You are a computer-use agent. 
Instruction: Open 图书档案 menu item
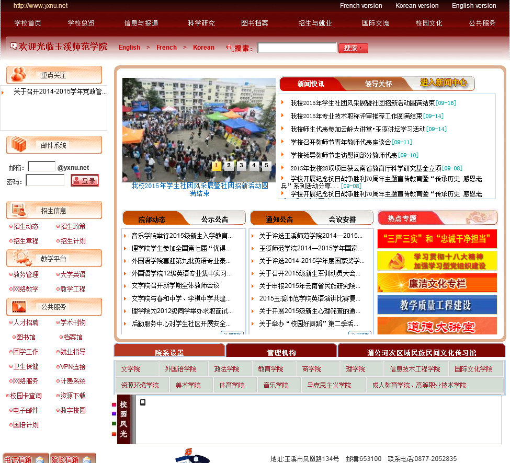coord(255,23)
